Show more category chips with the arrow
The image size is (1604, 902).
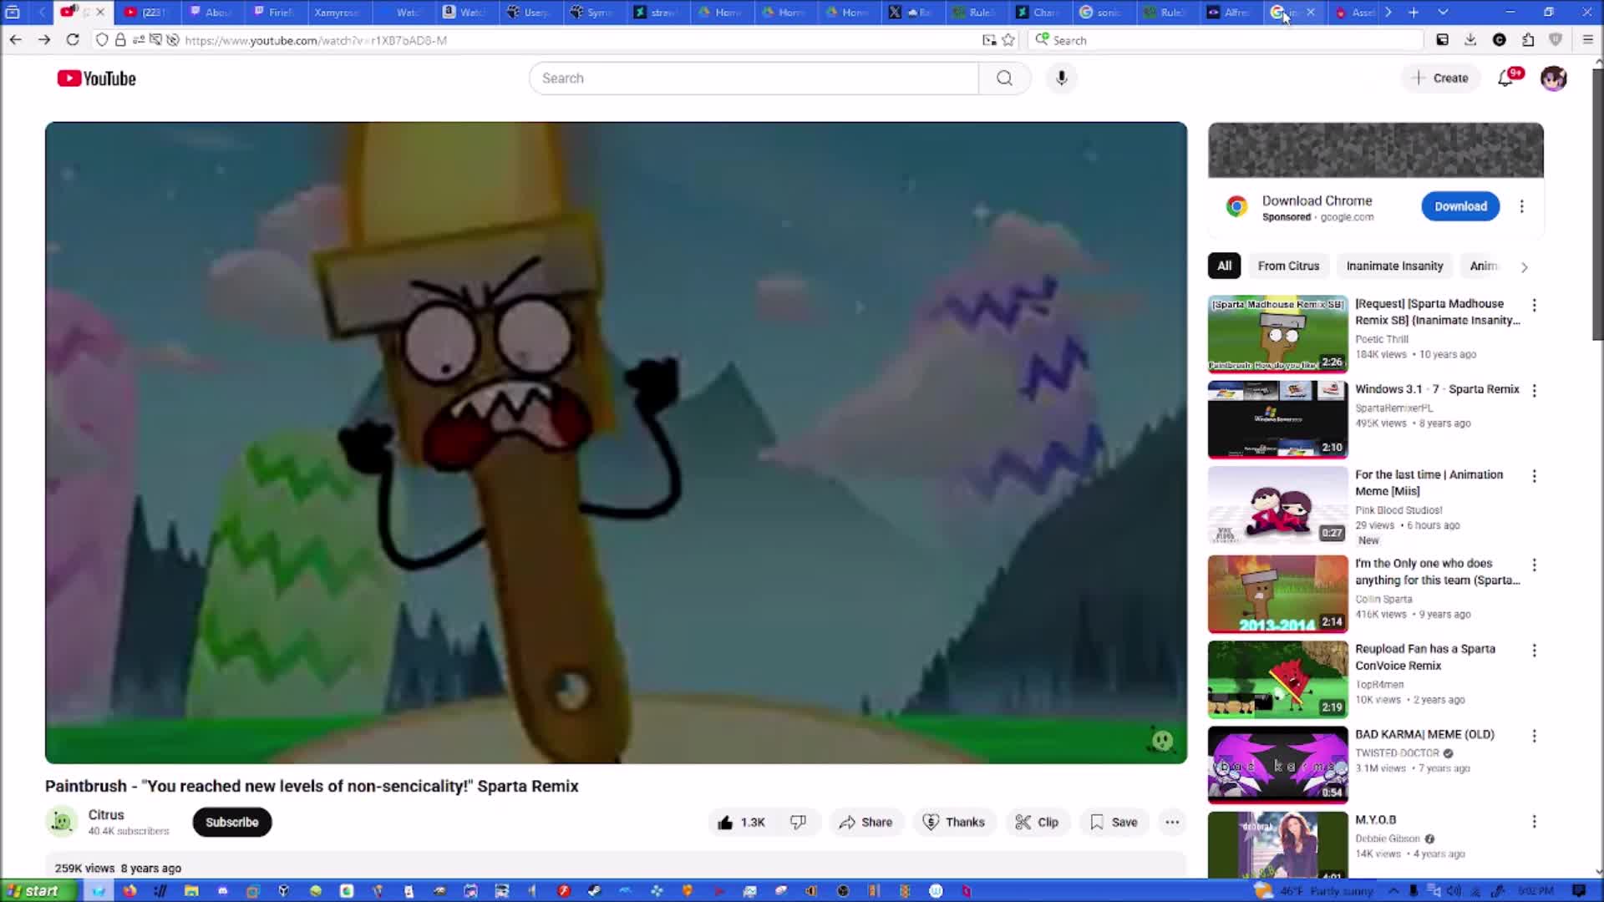[x=1524, y=266]
